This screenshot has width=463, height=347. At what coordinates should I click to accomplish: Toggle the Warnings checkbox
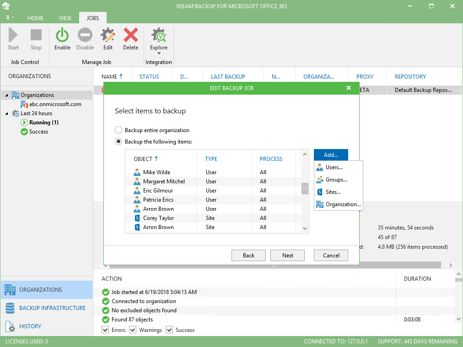click(x=133, y=330)
